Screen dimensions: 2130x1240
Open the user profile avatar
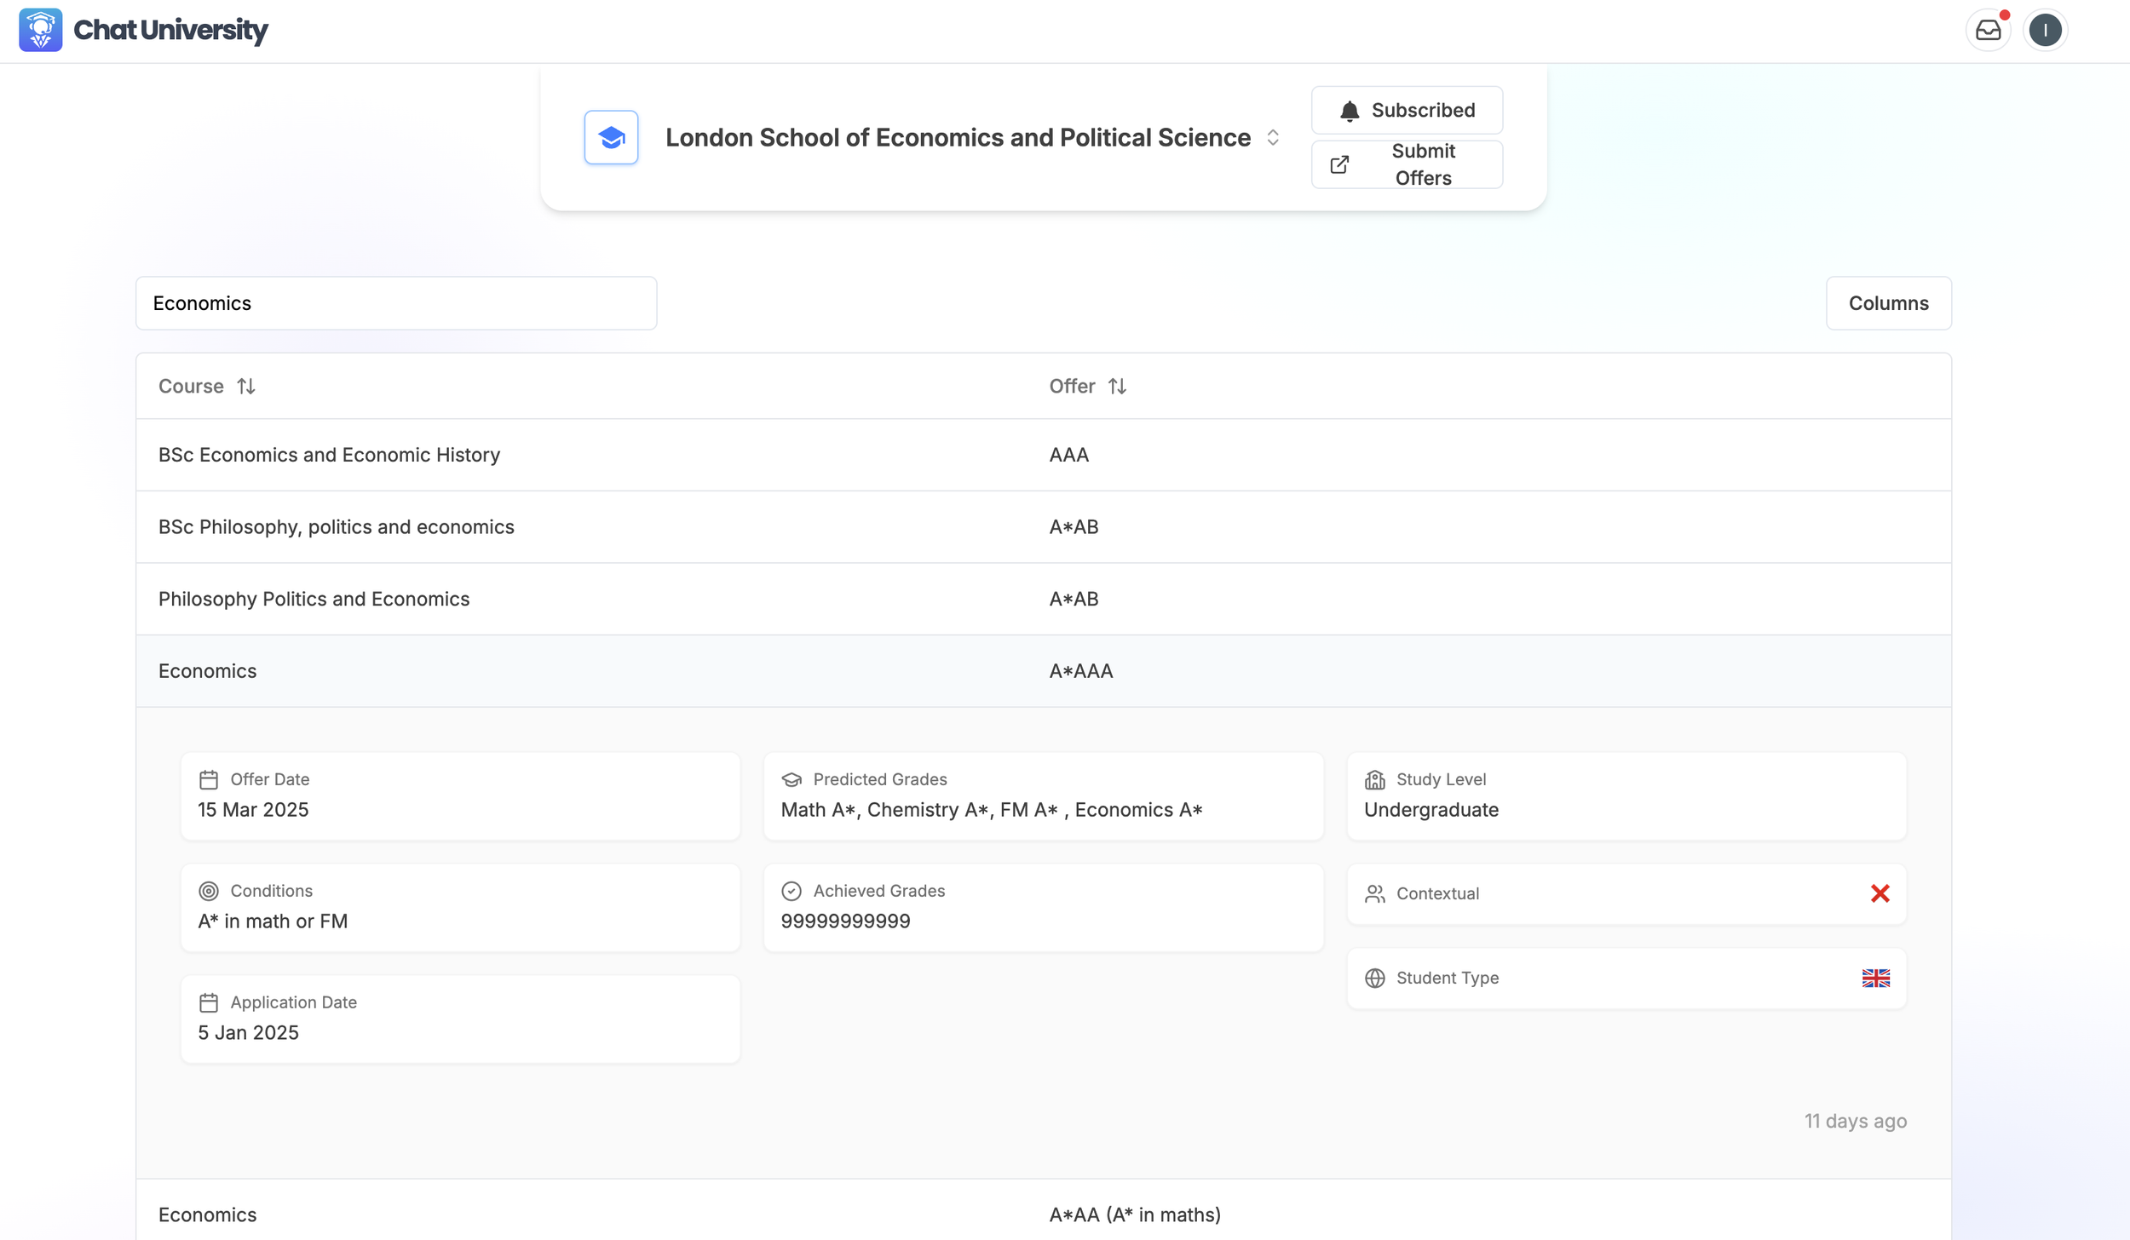tap(2045, 31)
